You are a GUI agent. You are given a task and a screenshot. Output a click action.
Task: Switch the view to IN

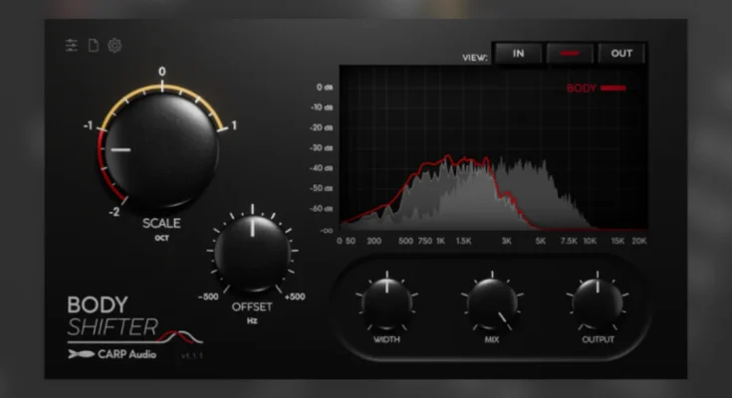[519, 54]
